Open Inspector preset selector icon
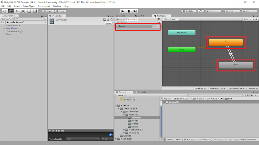Screen dimensions: 259x145 point(108,20)
